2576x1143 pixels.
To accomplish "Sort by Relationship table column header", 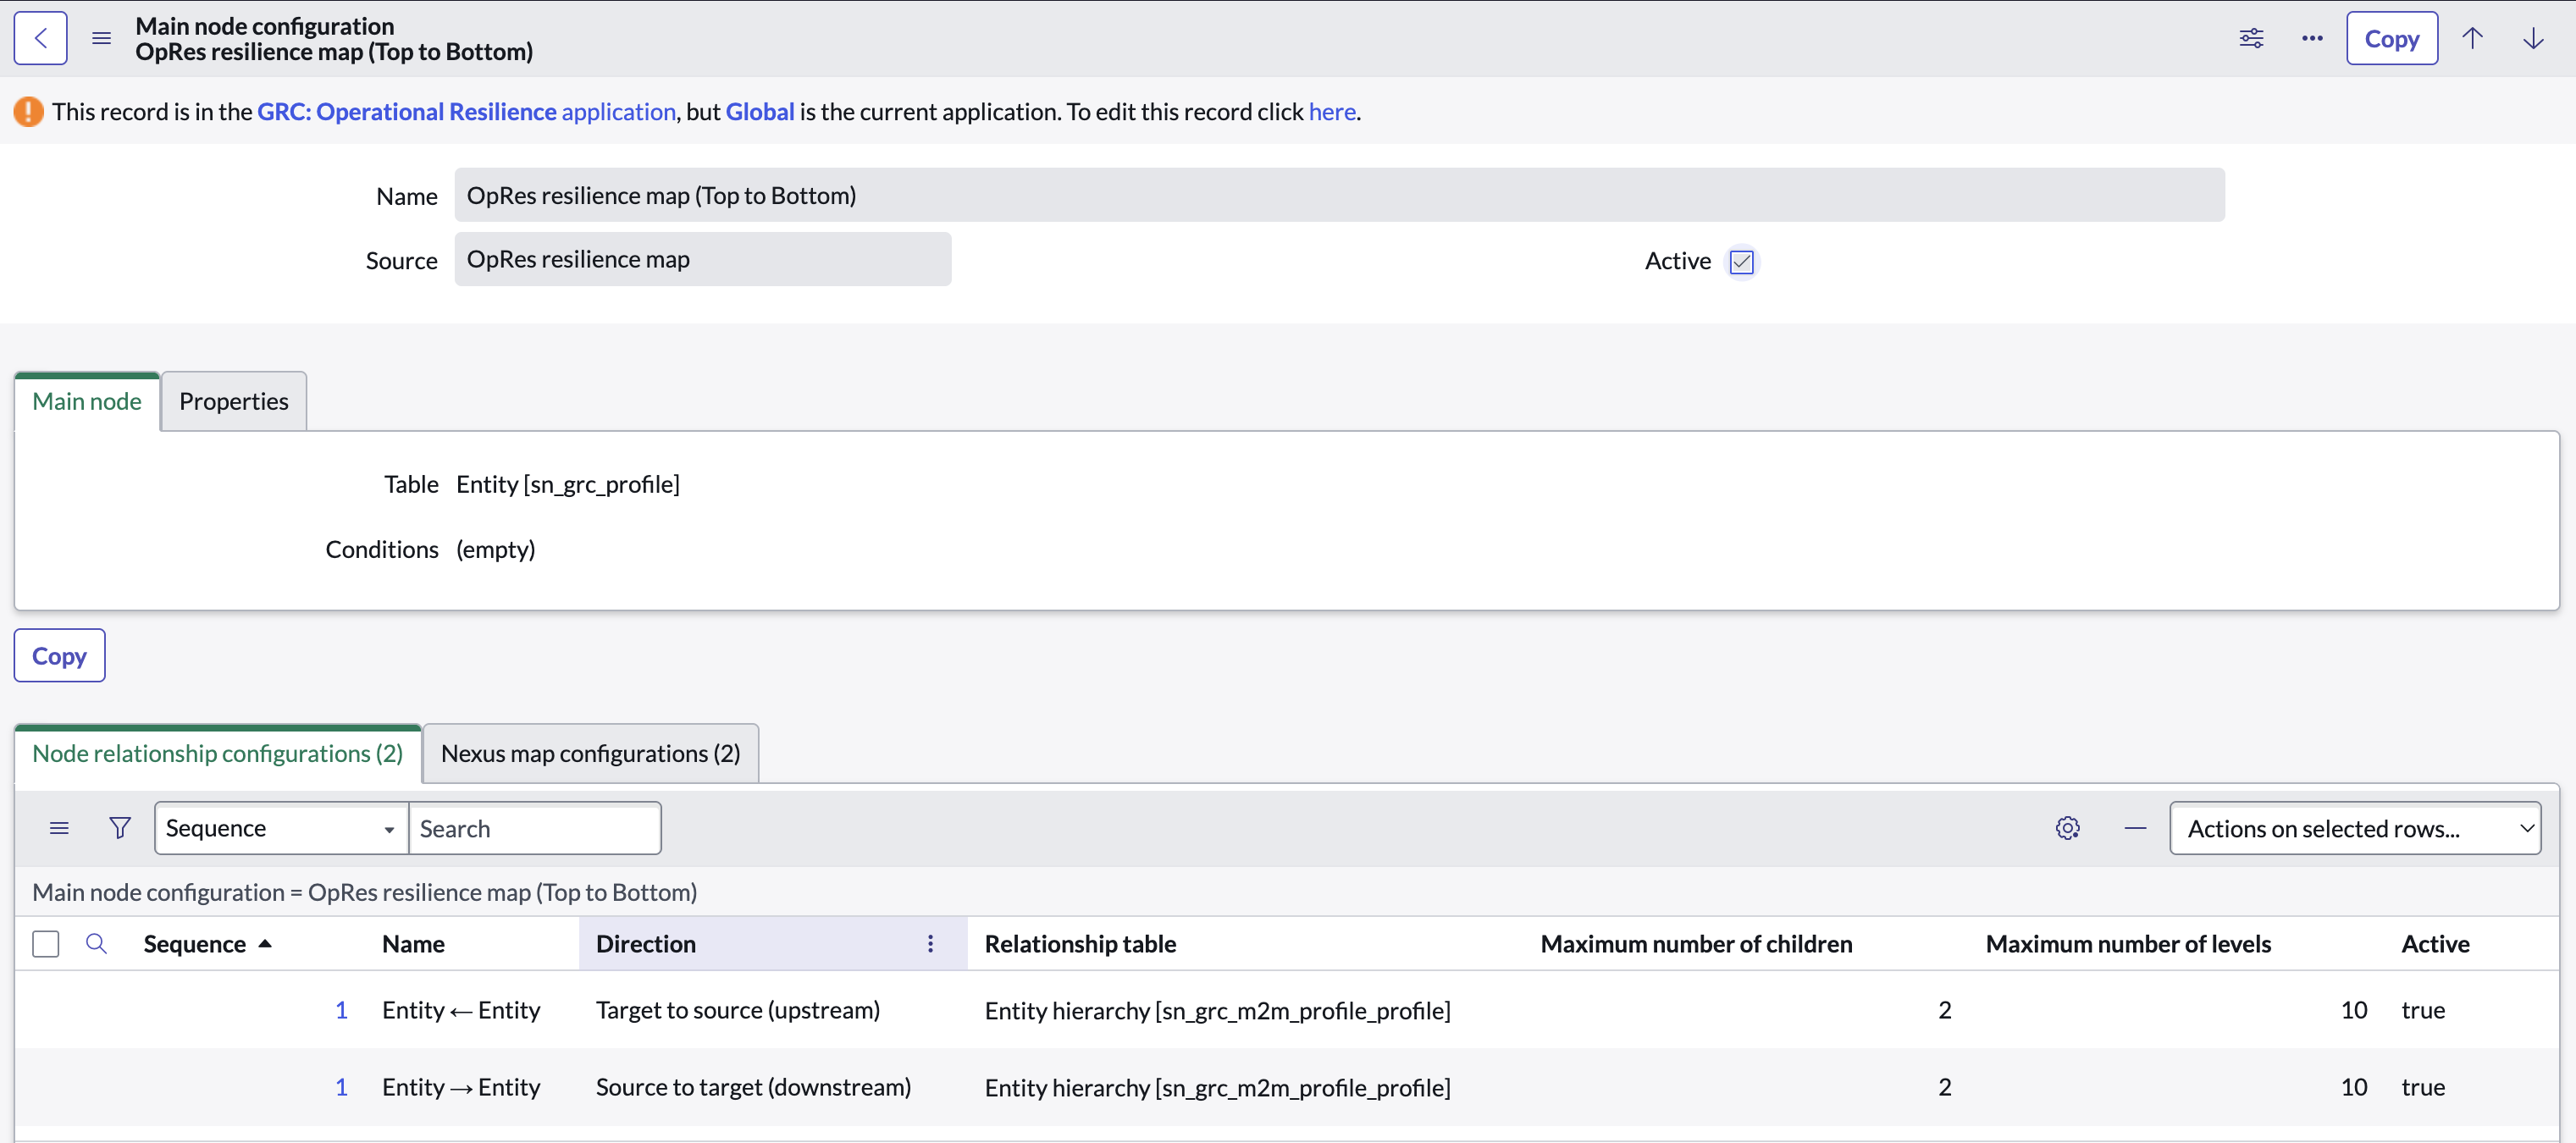I will point(1079,943).
